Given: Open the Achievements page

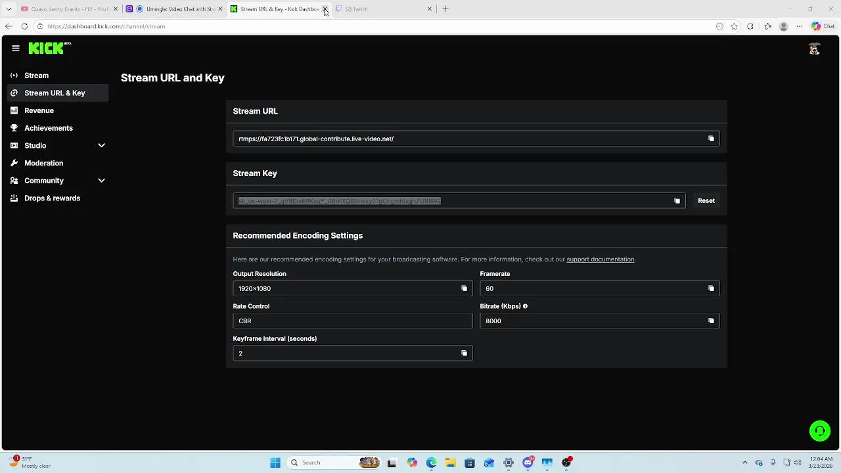Looking at the screenshot, I should pyautogui.click(x=58, y=128).
